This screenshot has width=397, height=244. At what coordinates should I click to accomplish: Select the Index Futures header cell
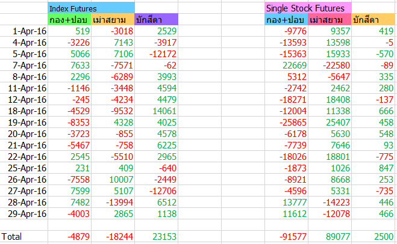pyautogui.click(x=91, y=8)
